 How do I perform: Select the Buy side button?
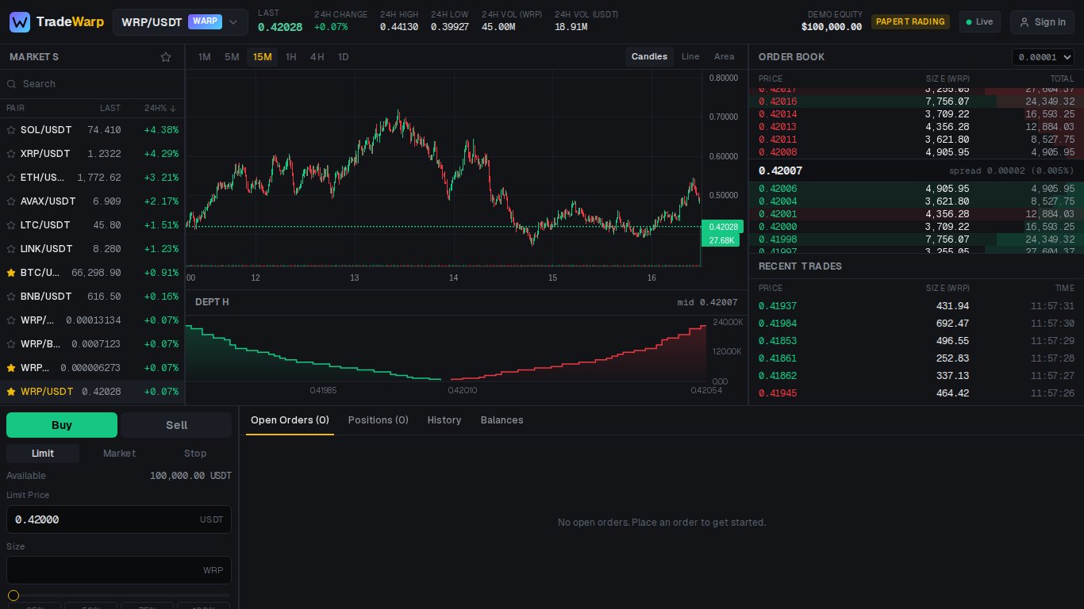62,425
